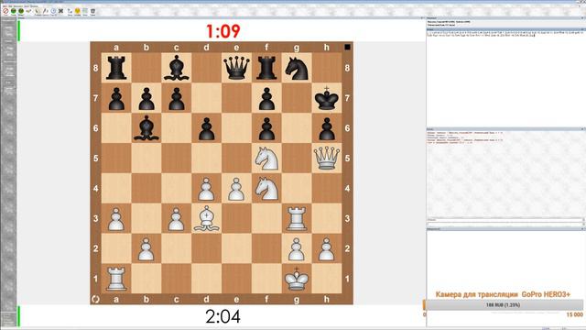
Task: Click the red 1:09 opponent clock
Action: [222, 31]
